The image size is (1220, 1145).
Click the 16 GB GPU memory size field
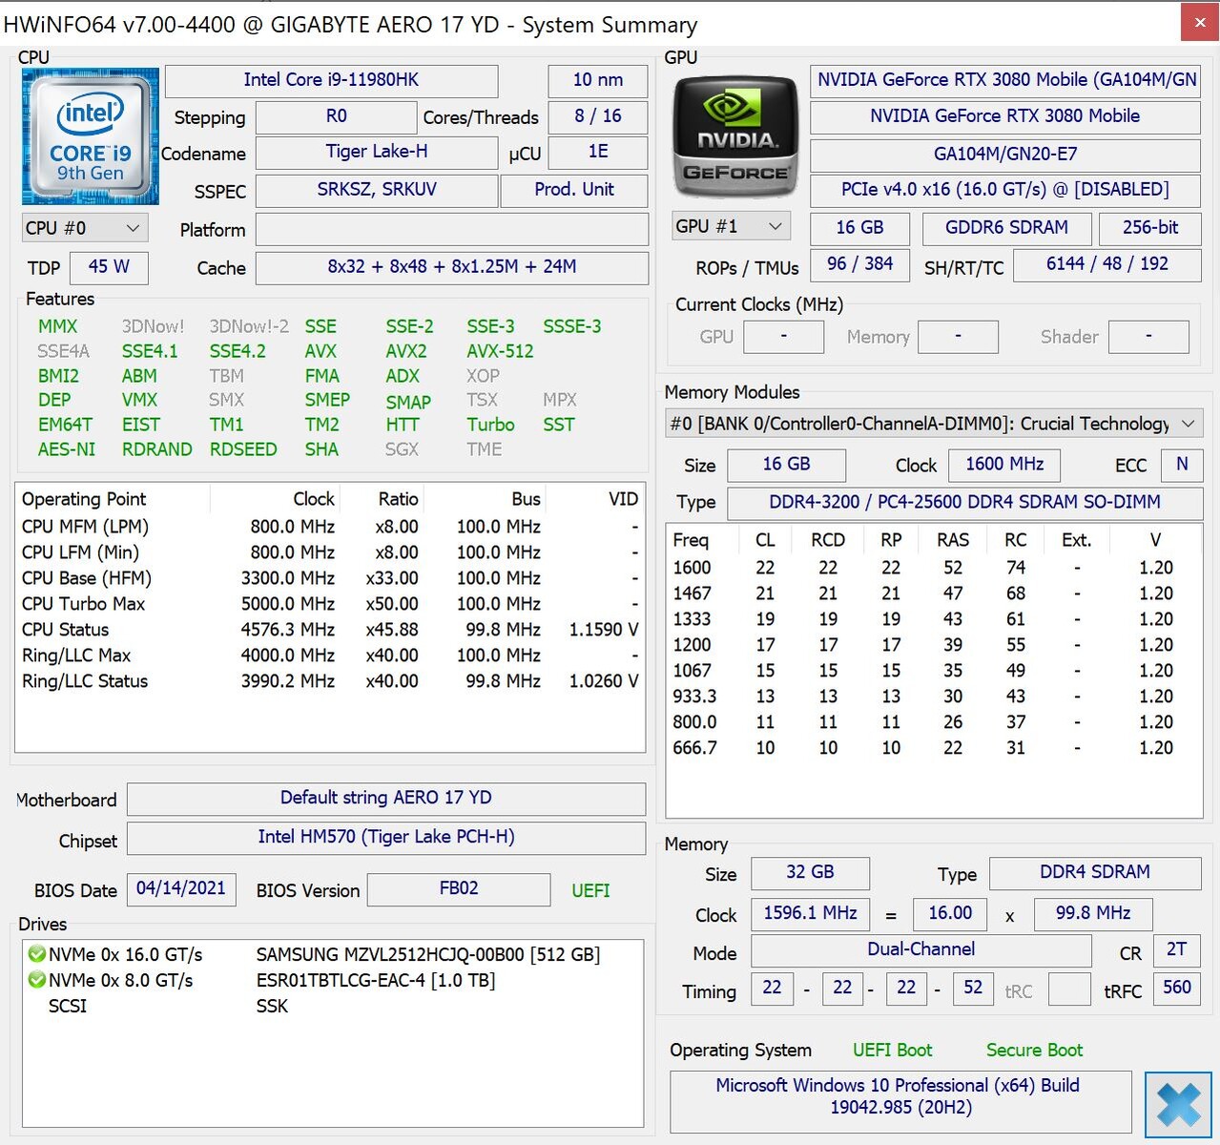(860, 228)
